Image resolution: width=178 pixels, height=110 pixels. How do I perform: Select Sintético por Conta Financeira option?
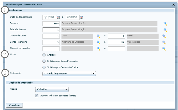[x=44, y=61]
